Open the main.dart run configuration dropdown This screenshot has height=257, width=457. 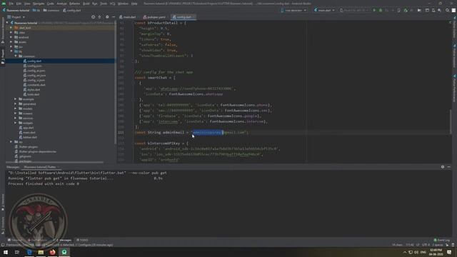pyautogui.click(x=324, y=10)
